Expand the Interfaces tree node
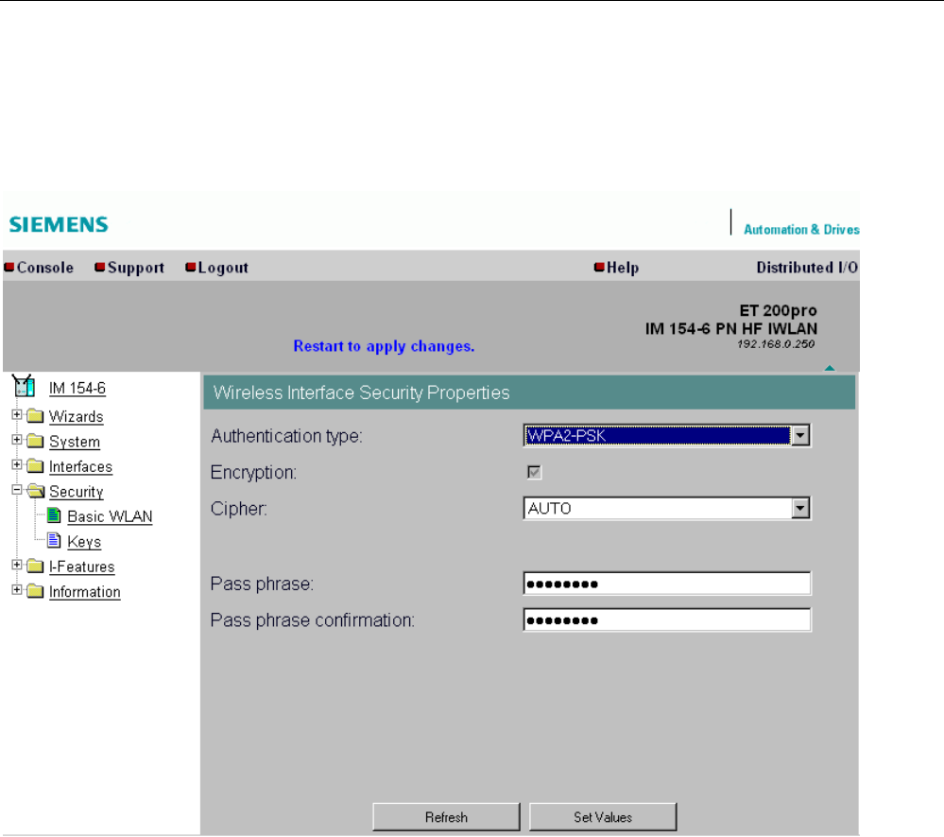 17,464
